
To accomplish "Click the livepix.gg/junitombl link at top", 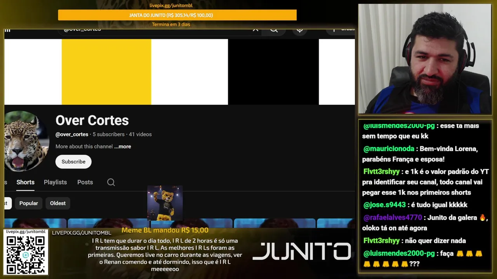I will [x=171, y=5].
